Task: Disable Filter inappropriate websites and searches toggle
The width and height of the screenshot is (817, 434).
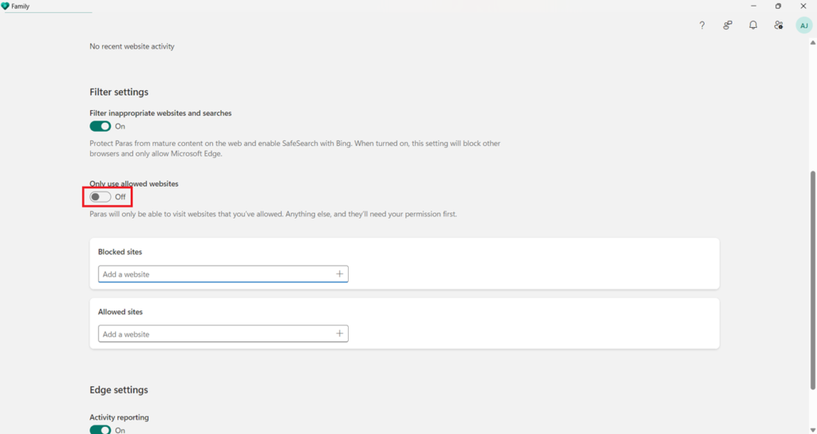Action: [x=100, y=126]
